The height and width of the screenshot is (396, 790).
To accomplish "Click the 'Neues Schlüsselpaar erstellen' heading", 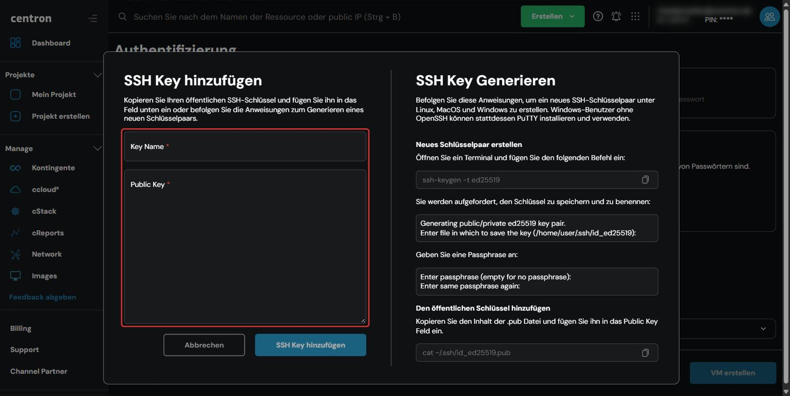I will tap(469, 144).
